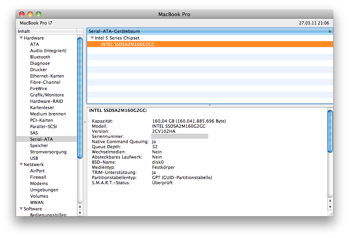Show Speicher information
The width and height of the screenshot is (349, 238).
[x=39, y=145]
